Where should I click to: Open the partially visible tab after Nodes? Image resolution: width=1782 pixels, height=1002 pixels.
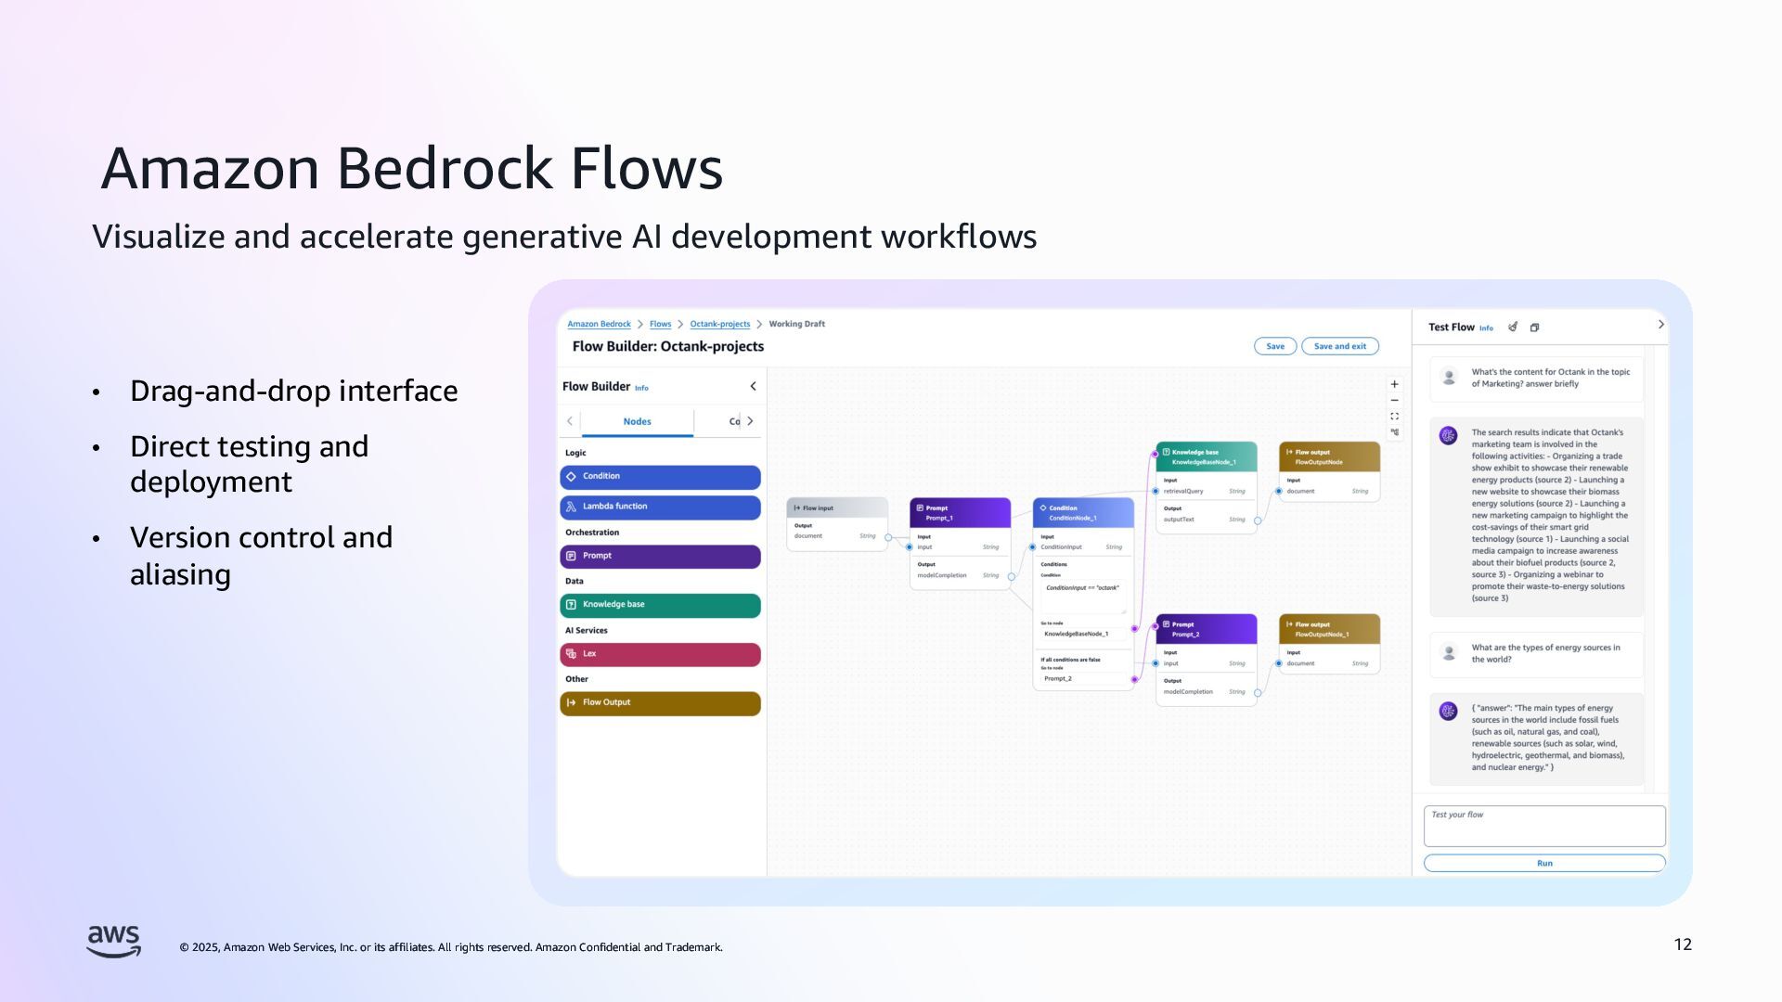point(734,422)
